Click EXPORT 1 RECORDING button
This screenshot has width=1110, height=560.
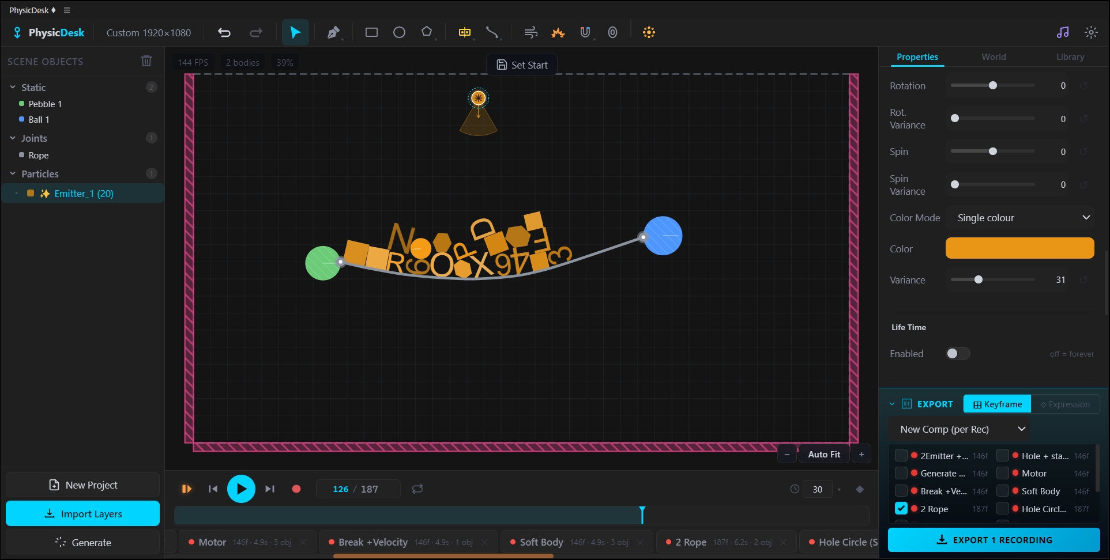994,540
